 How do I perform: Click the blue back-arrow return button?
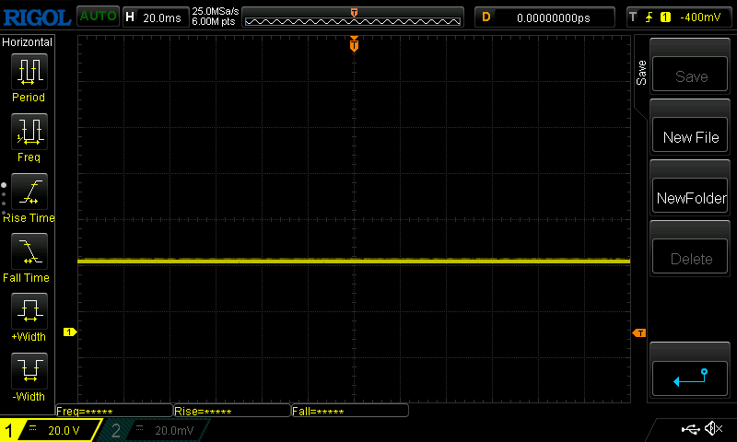click(x=690, y=378)
